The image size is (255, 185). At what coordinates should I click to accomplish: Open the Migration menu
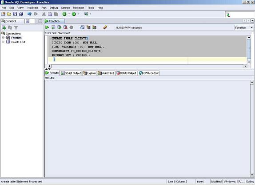(79, 8)
